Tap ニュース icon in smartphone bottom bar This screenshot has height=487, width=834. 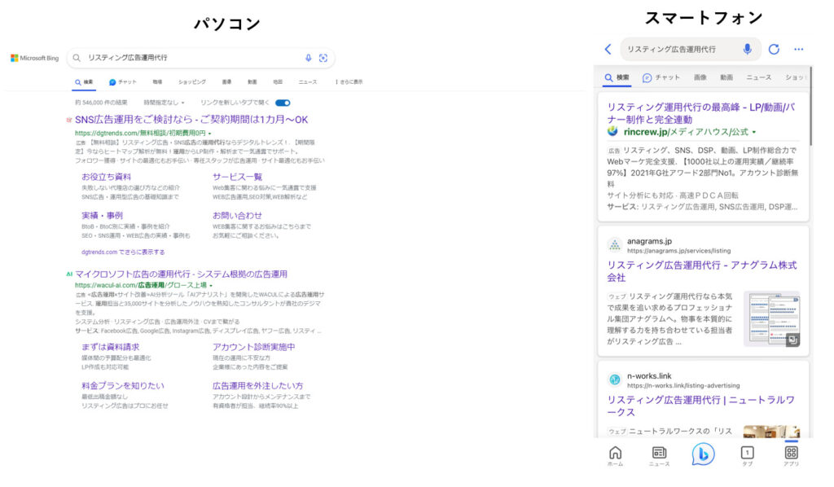coord(659,455)
